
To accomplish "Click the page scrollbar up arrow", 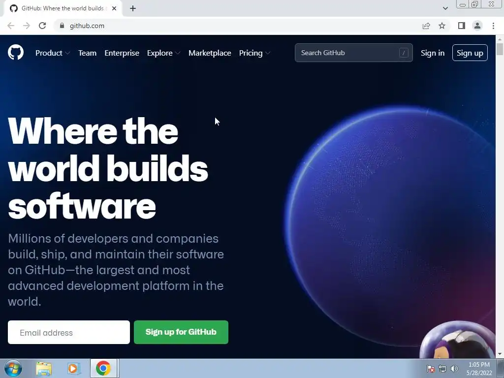I will (500, 39).
